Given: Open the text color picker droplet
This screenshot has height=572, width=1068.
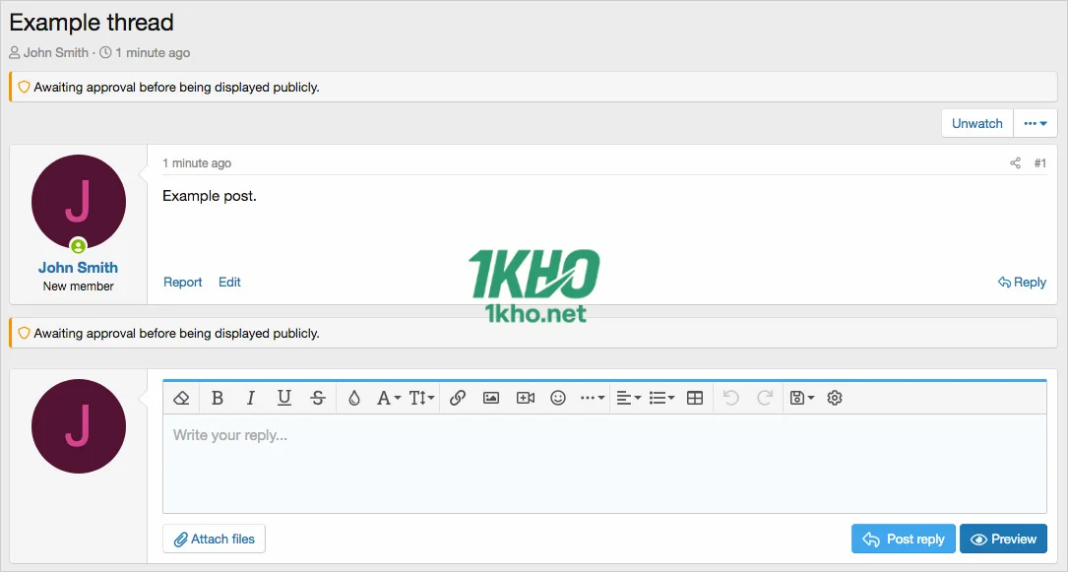Looking at the screenshot, I should [354, 398].
